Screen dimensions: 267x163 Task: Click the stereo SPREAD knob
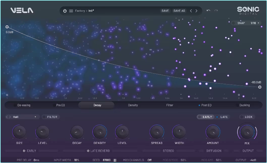pos(157,132)
